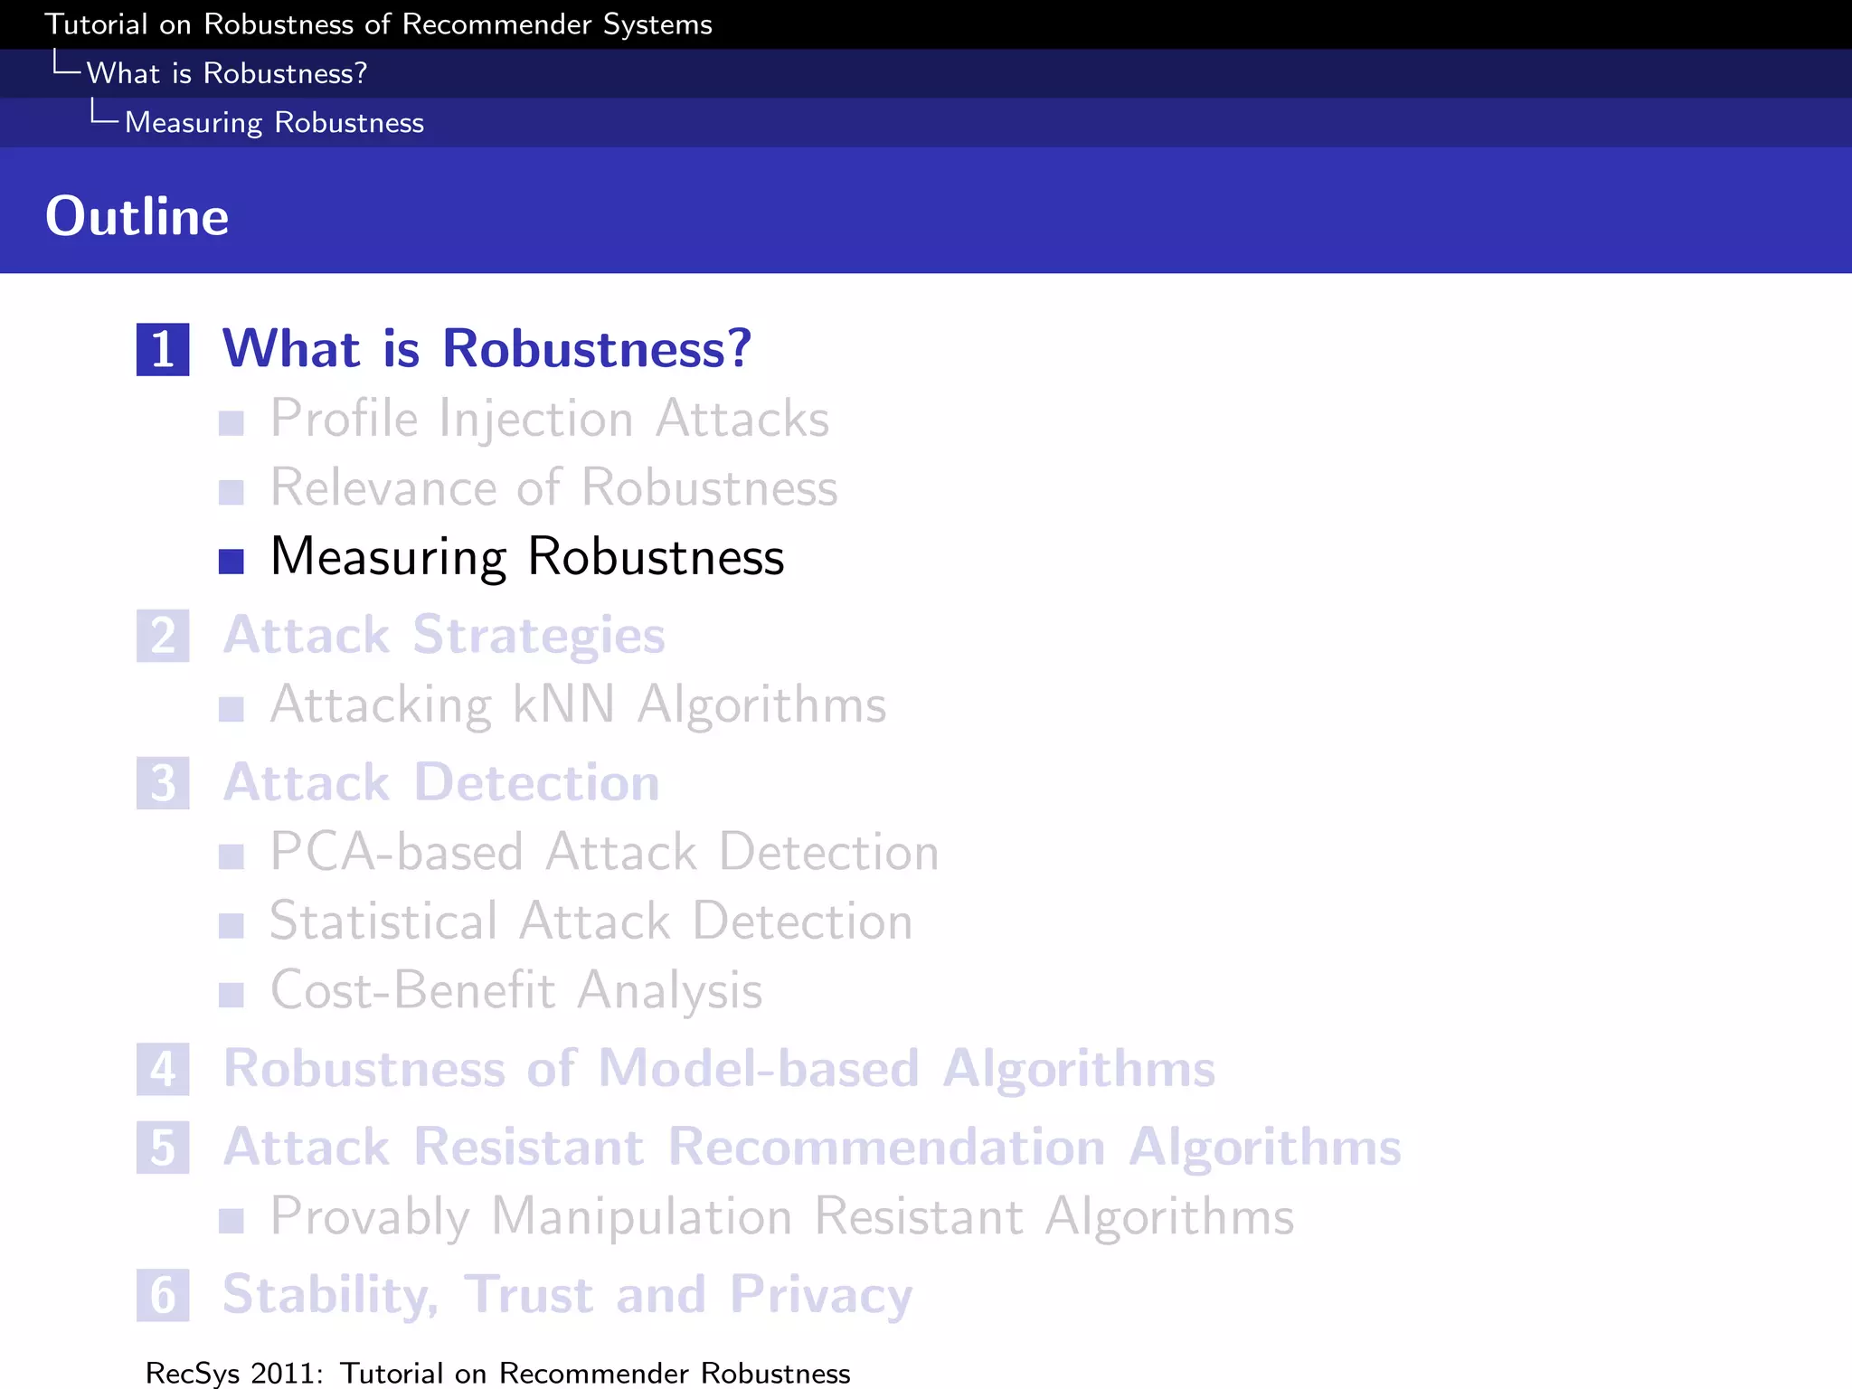This screenshot has height=1389, width=1852.
Task: Click the 'Outline' slide title
Action: (x=137, y=216)
